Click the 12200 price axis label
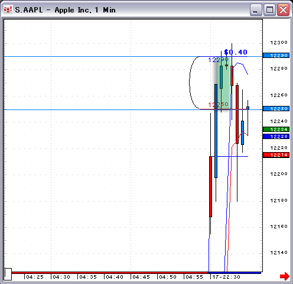 coord(279,174)
